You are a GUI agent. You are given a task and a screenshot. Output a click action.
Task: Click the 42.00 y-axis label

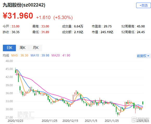click(9, 77)
